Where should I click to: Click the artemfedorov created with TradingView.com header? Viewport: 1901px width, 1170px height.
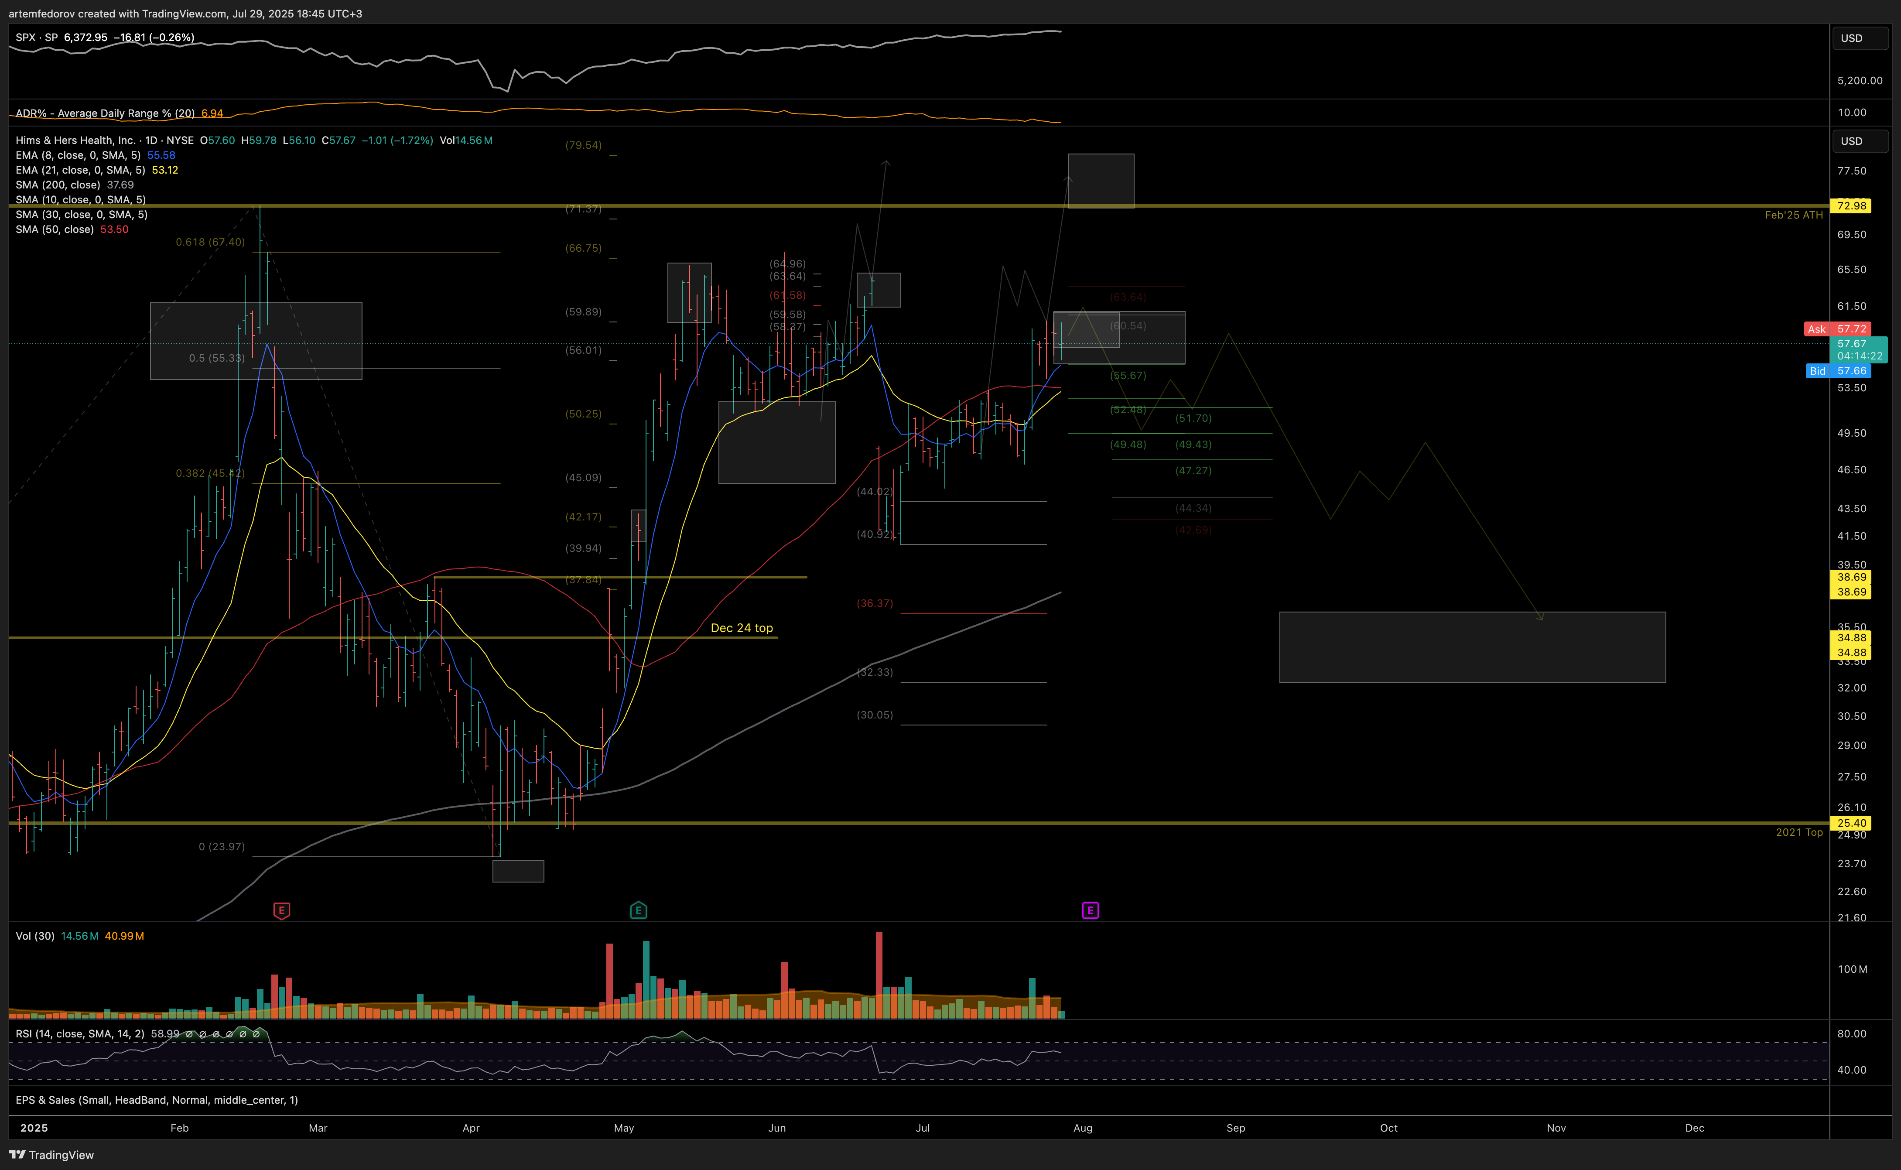click(x=186, y=13)
